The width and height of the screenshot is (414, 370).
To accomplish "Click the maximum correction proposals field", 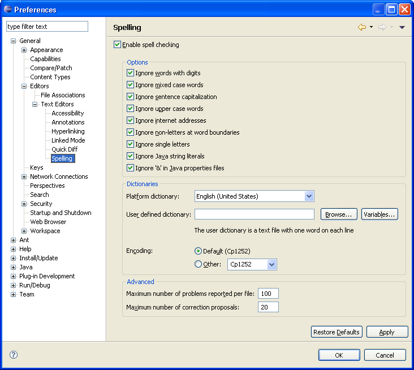I will pyautogui.click(x=268, y=307).
